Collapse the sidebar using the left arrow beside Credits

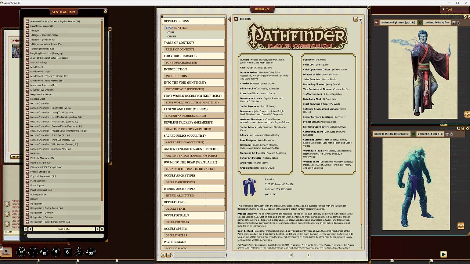coord(230,19)
